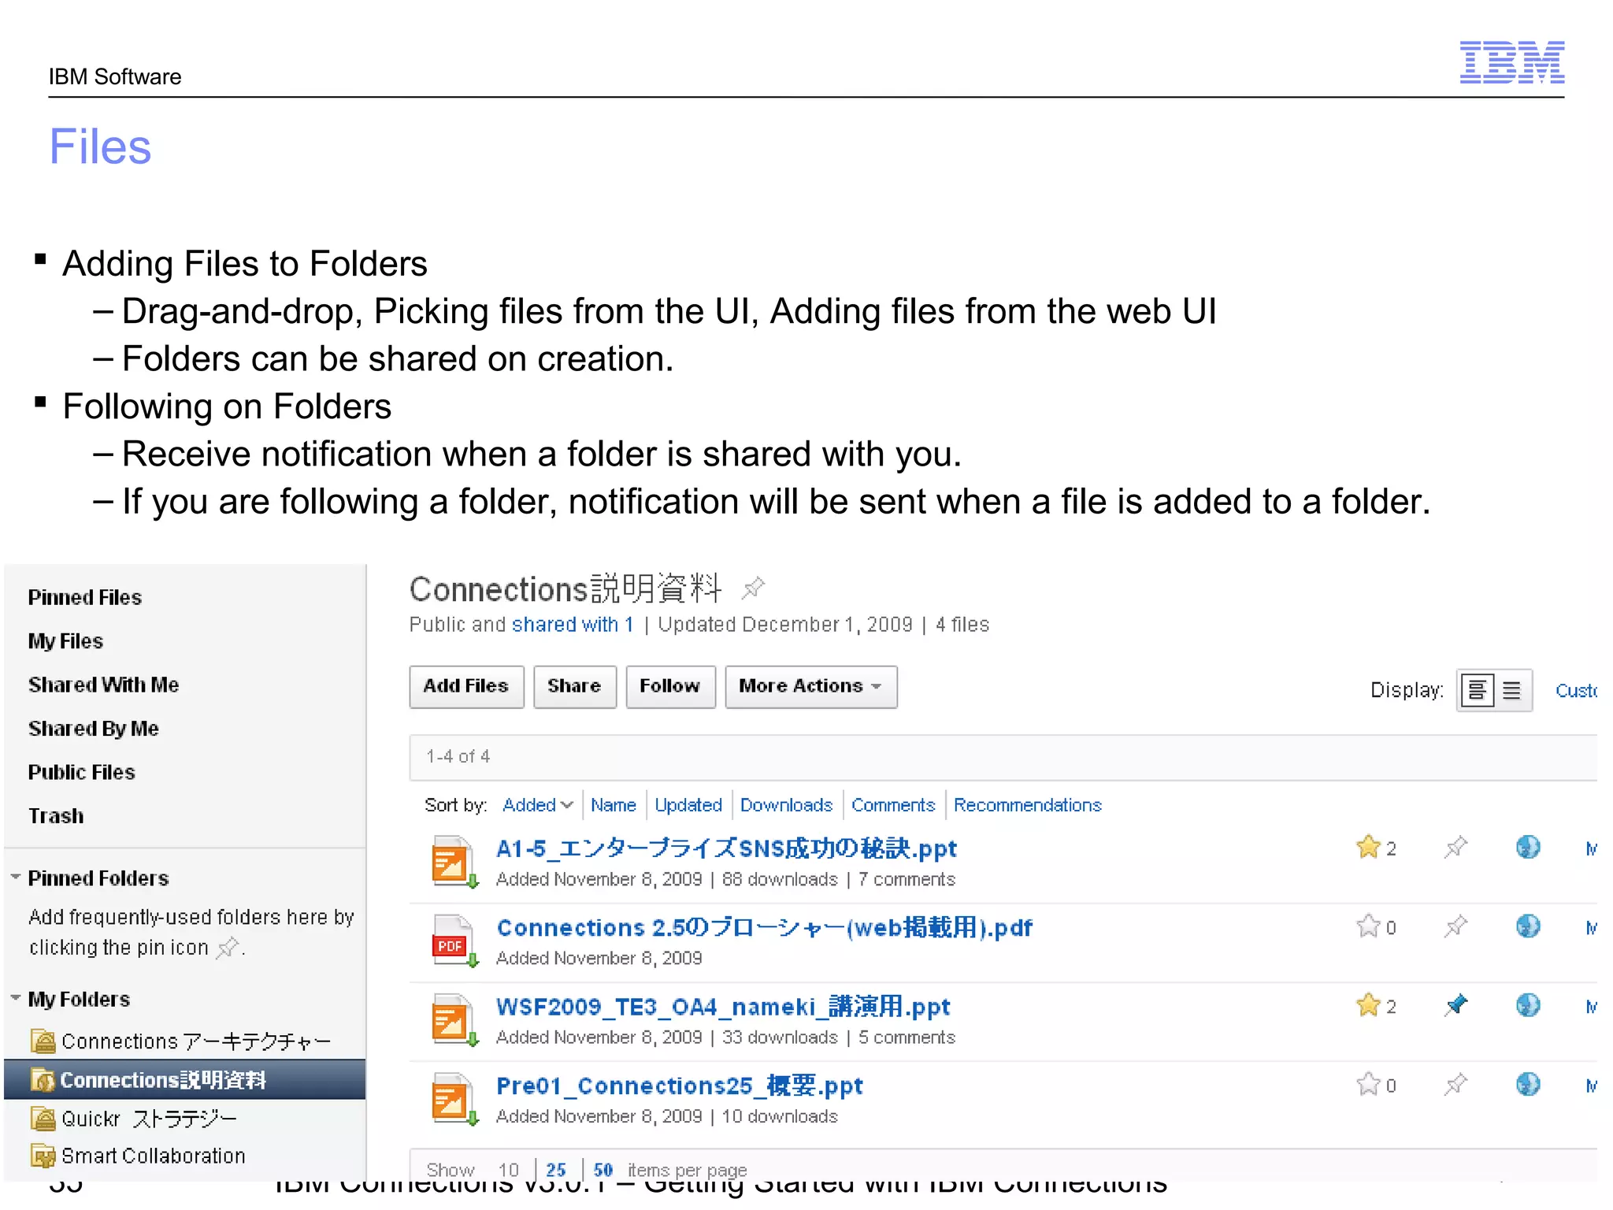Viewport: 1613px width, 1210px height.
Task: Click the '1-4 of 4' paging text
Action: (458, 756)
